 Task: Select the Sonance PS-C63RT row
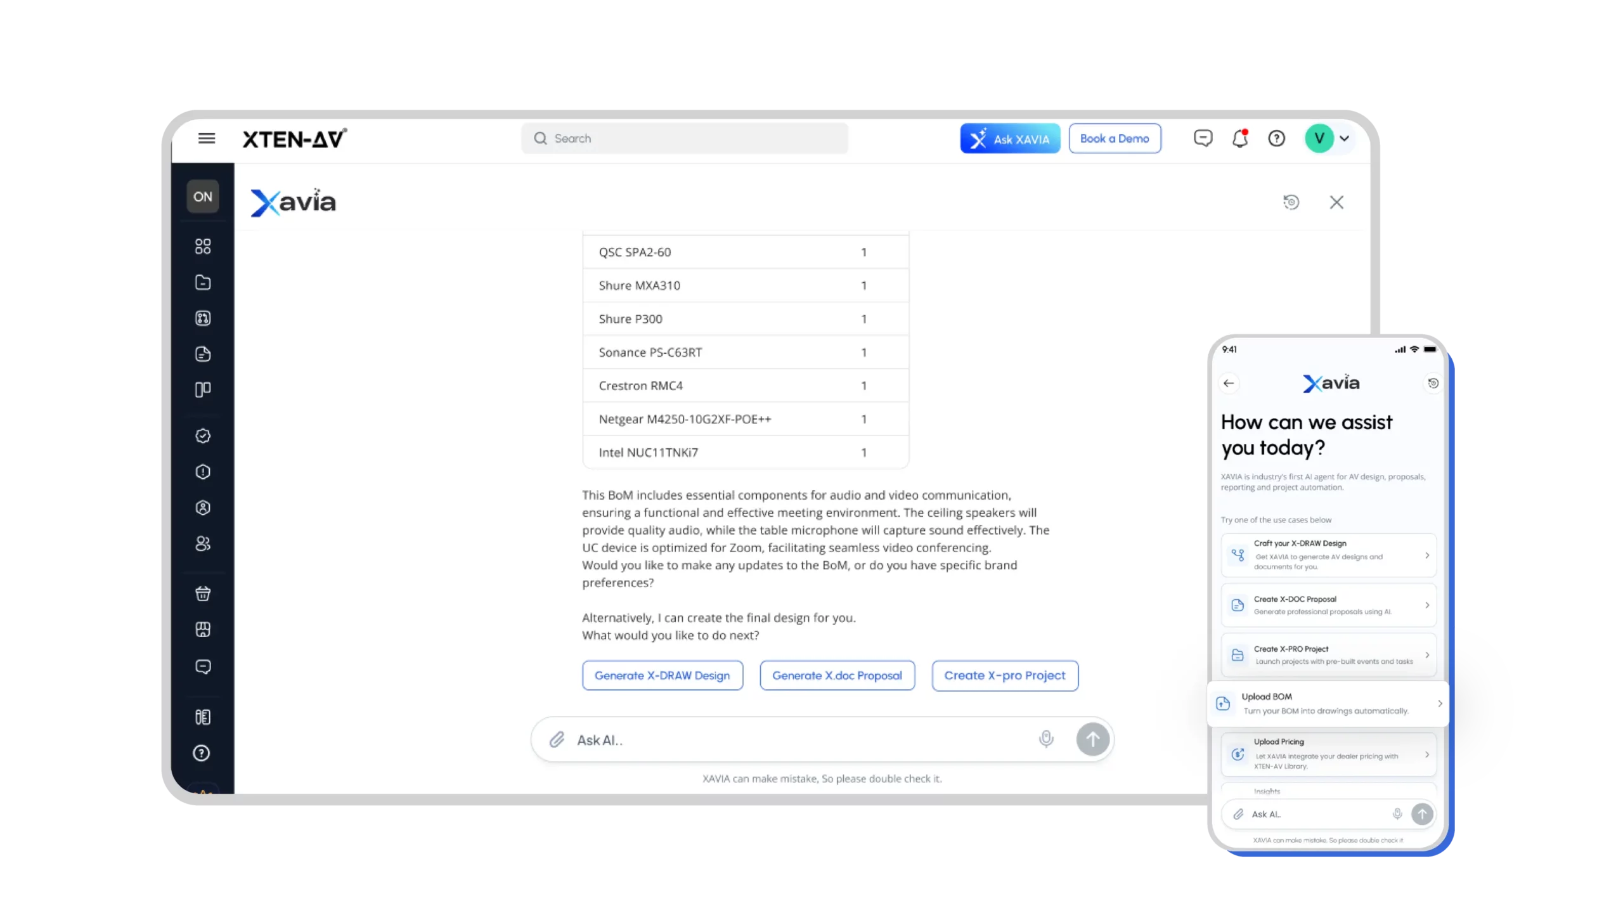745,352
